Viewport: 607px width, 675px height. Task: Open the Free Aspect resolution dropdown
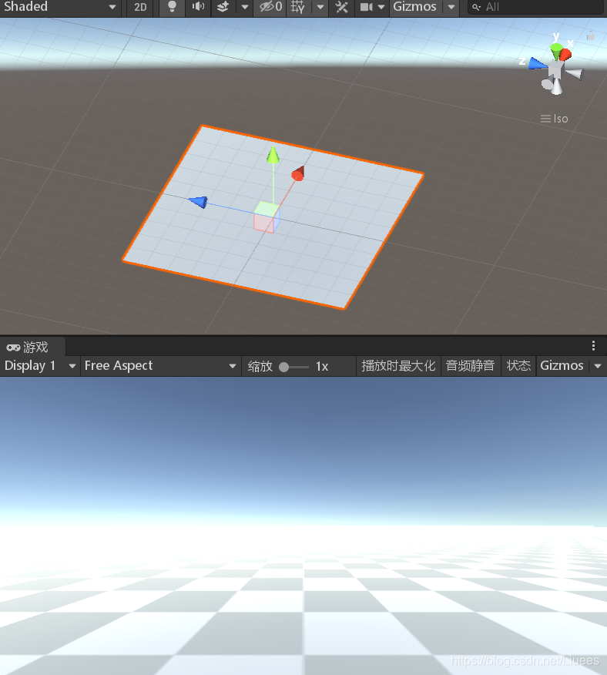pos(160,366)
